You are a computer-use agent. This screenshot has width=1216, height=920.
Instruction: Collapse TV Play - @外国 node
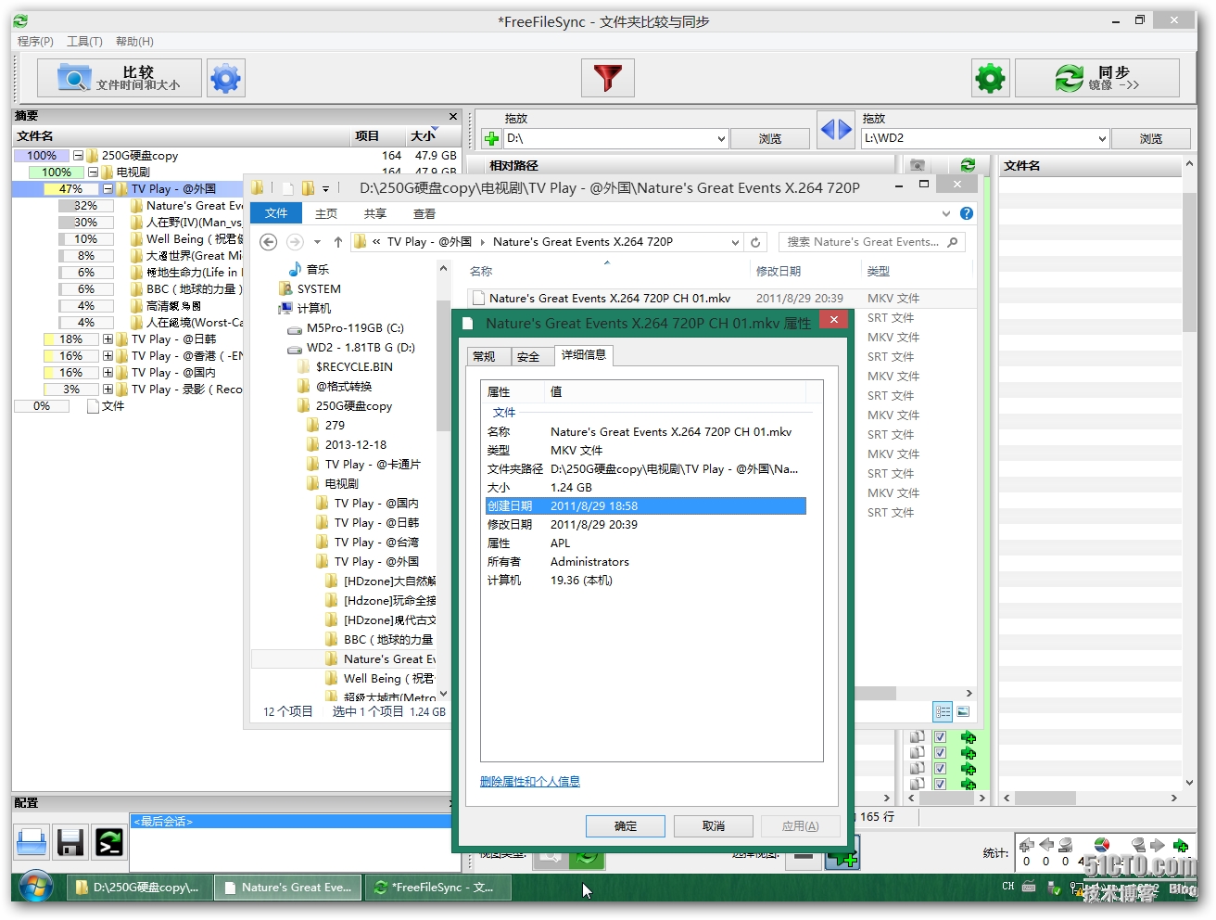point(108,189)
